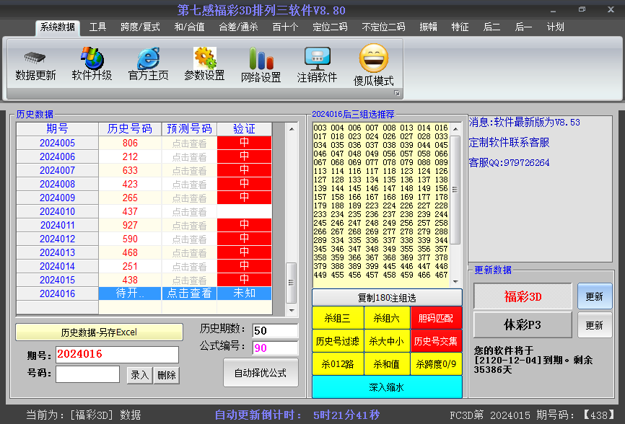This screenshot has width=625, height=424.
Task: Open the 不定位二码 tab
Action: coord(383,27)
